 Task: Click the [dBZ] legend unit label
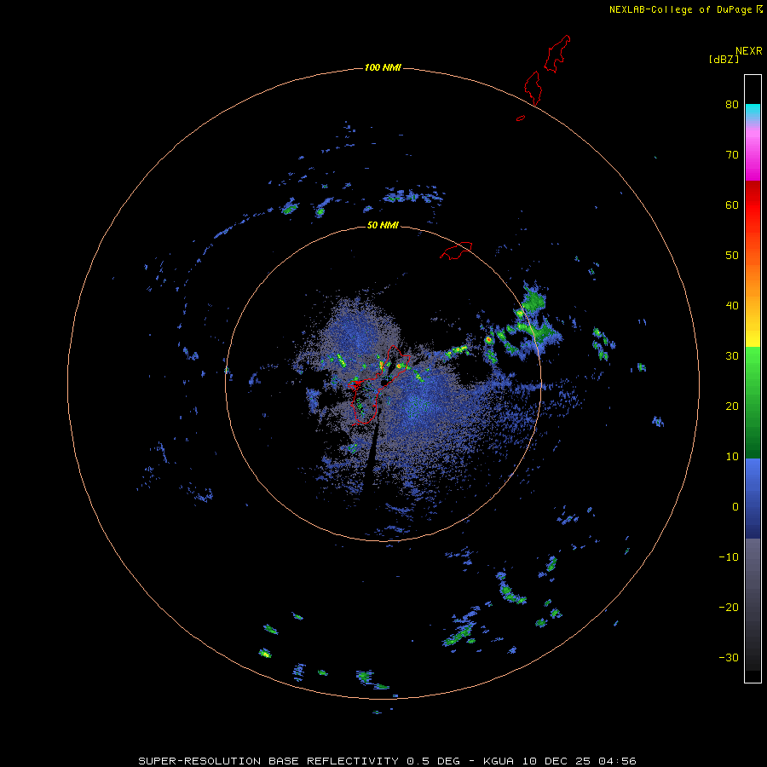click(724, 60)
